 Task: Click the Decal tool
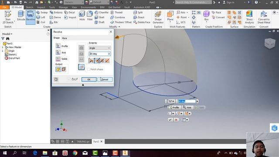tap(70, 13)
